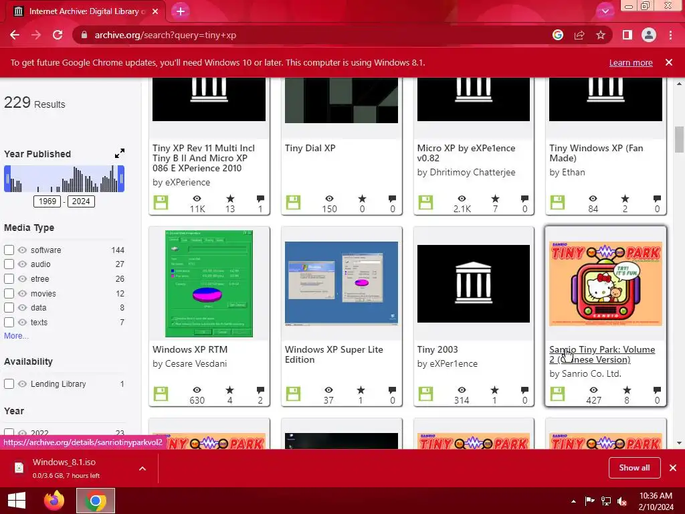Viewport: 685px width, 514px height.
Task: Open the Tiny XP Rev 11 Multi item
Action: [203, 158]
